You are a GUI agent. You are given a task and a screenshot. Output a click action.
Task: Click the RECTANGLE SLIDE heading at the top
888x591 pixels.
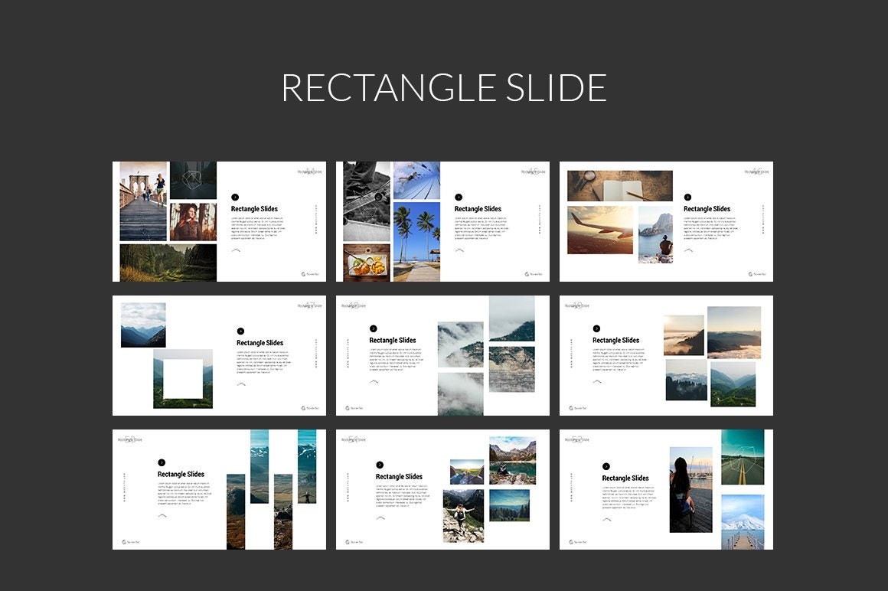[x=444, y=87]
